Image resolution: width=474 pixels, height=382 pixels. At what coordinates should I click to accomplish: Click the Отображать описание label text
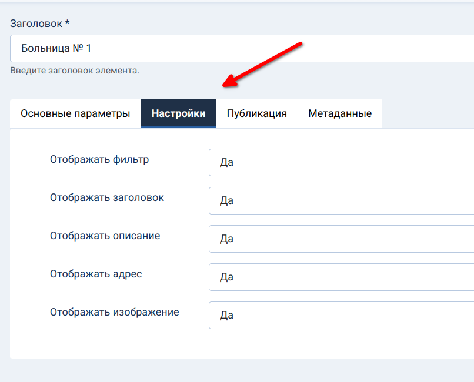point(105,236)
